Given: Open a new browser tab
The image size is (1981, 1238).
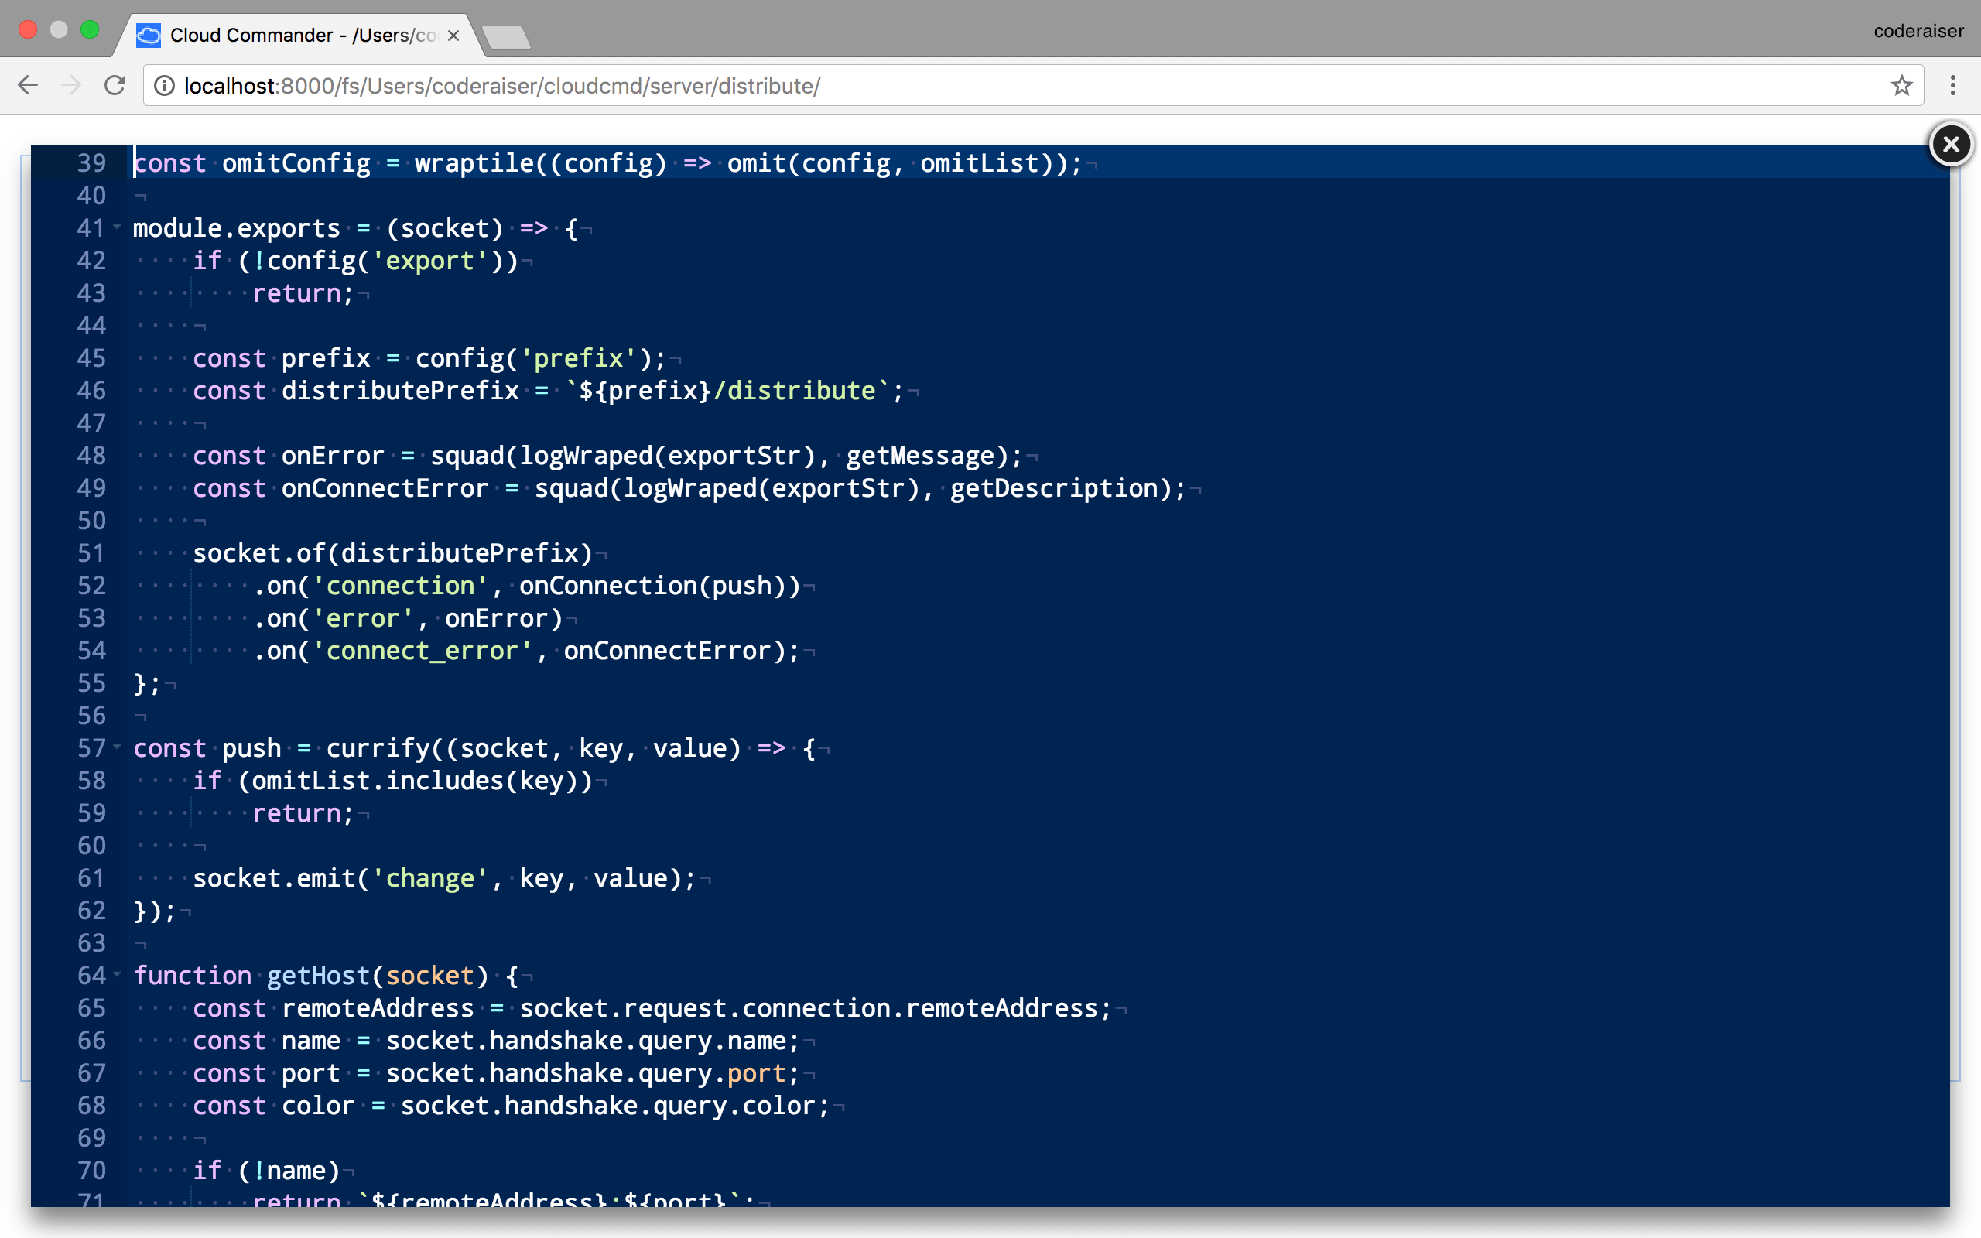Looking at the screenshot, I should tap(507, 37).
